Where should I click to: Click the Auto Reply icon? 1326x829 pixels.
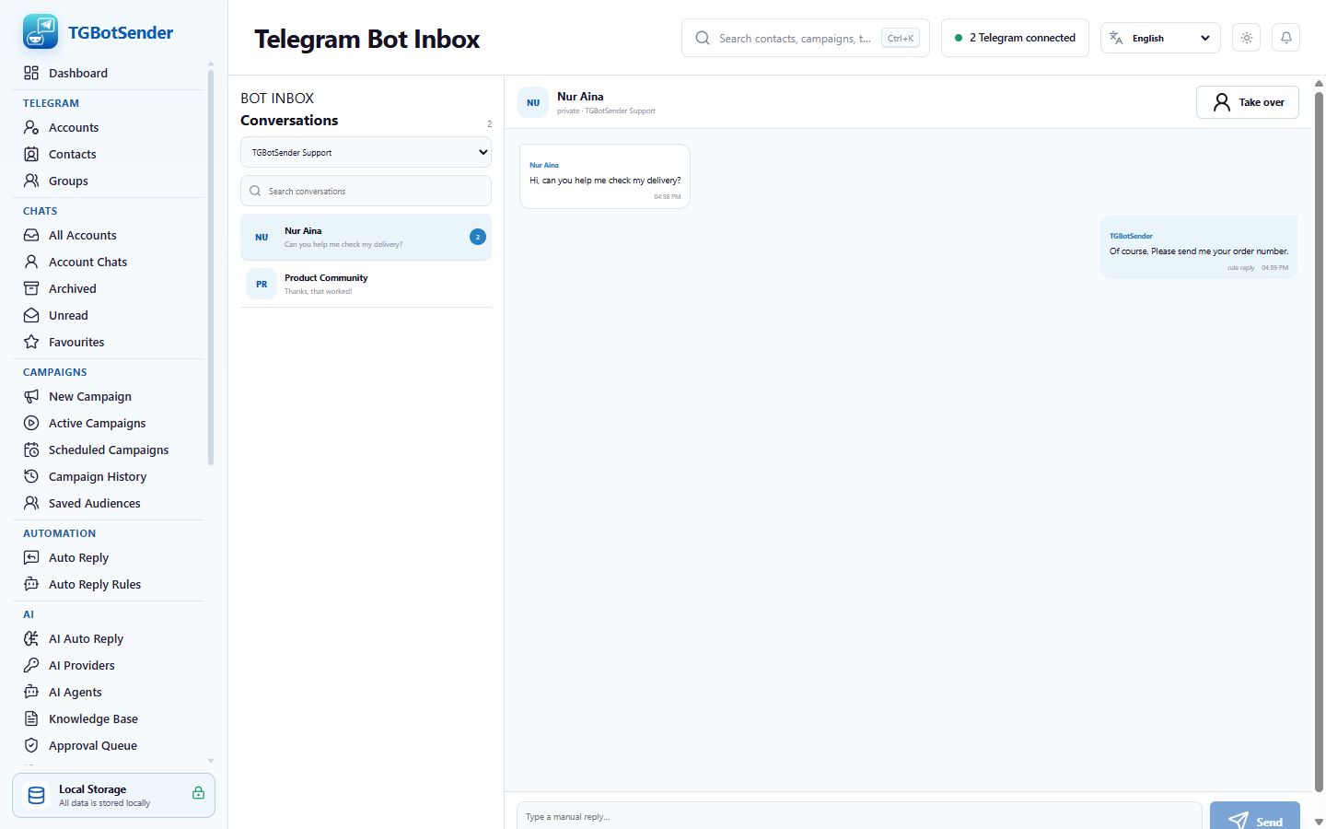pos(31,557)
